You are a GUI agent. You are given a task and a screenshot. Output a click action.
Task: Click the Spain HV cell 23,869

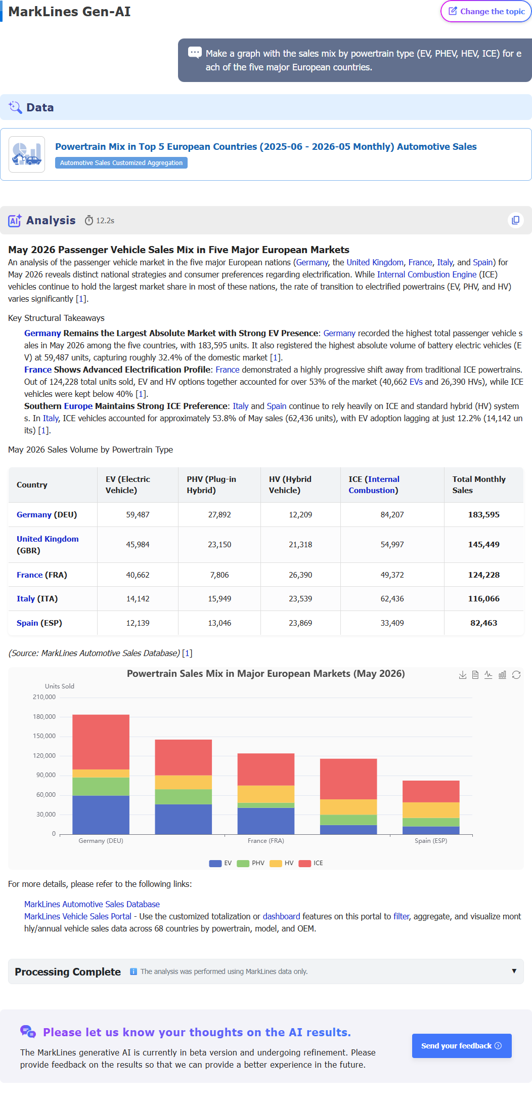300,623
